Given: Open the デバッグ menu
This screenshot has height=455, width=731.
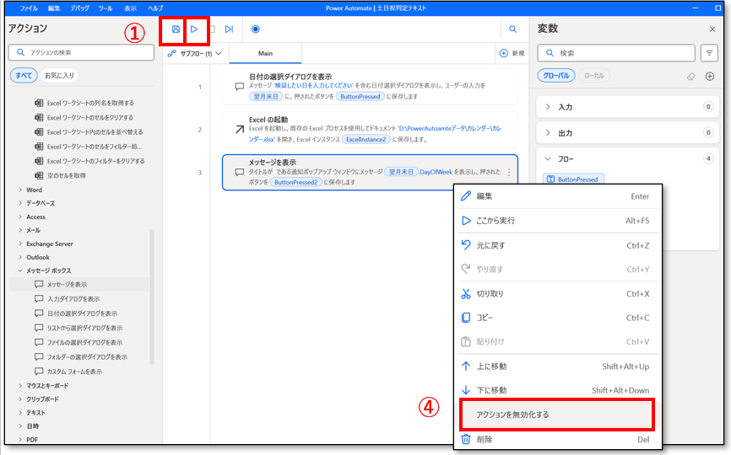Looking at the screenshot, I should pyautogui.click(x=81, y=7).
